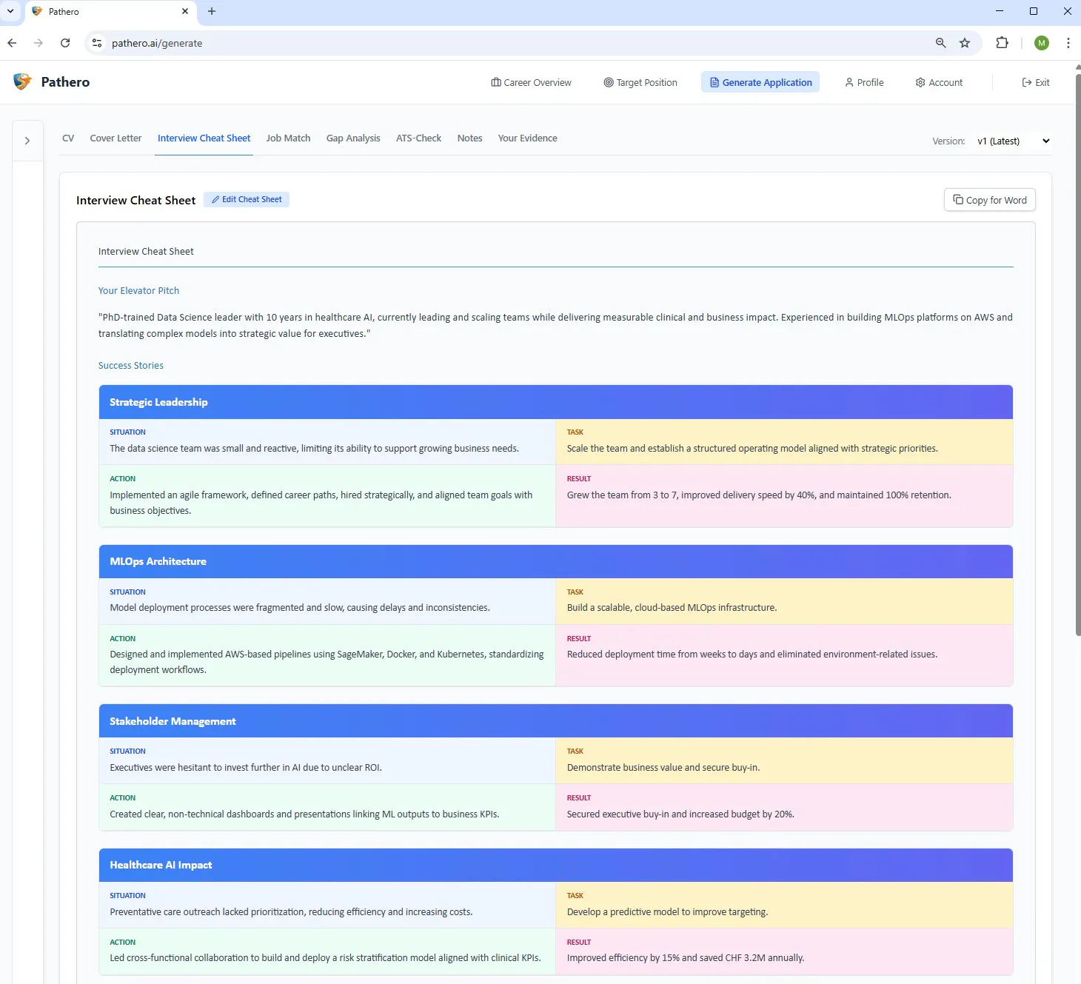1081x984 pixels.
Task: Click the Healthcare AI Impact story header
Action: coord(555,865)
